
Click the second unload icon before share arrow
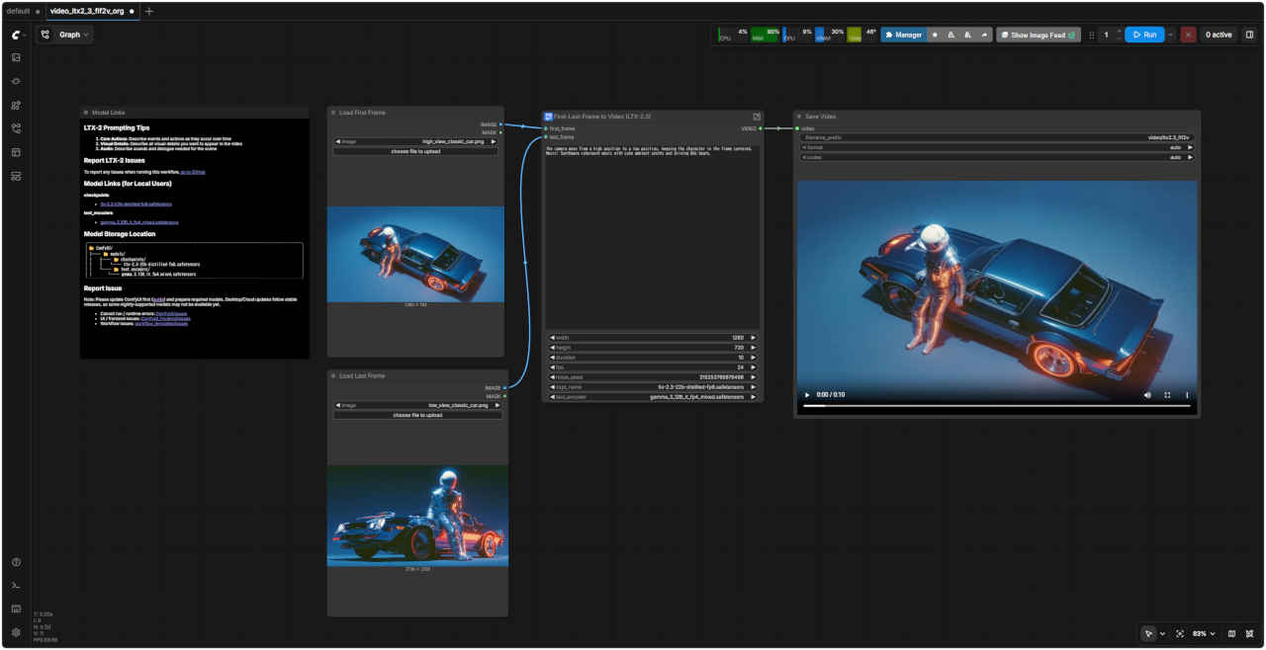coord(968,35)
